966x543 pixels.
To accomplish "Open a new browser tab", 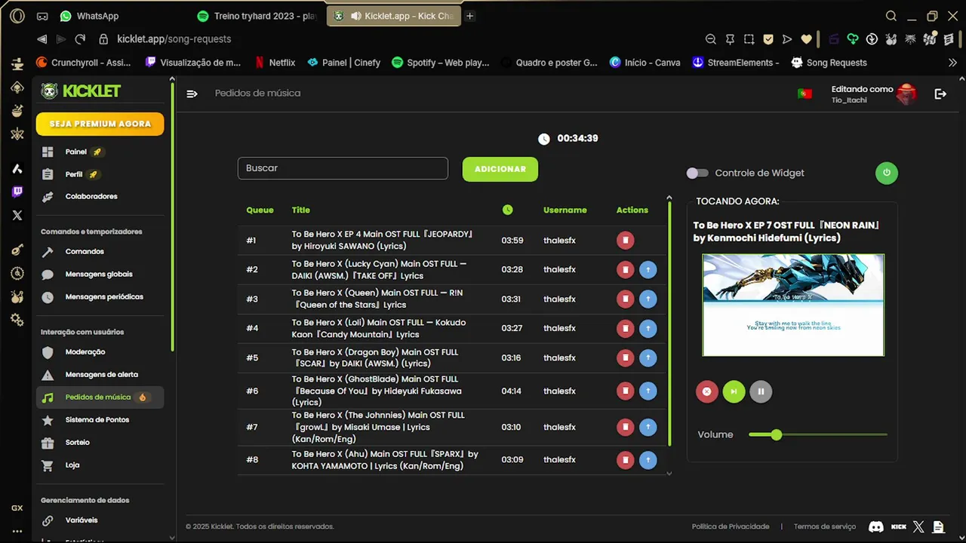I will point(469,16).
